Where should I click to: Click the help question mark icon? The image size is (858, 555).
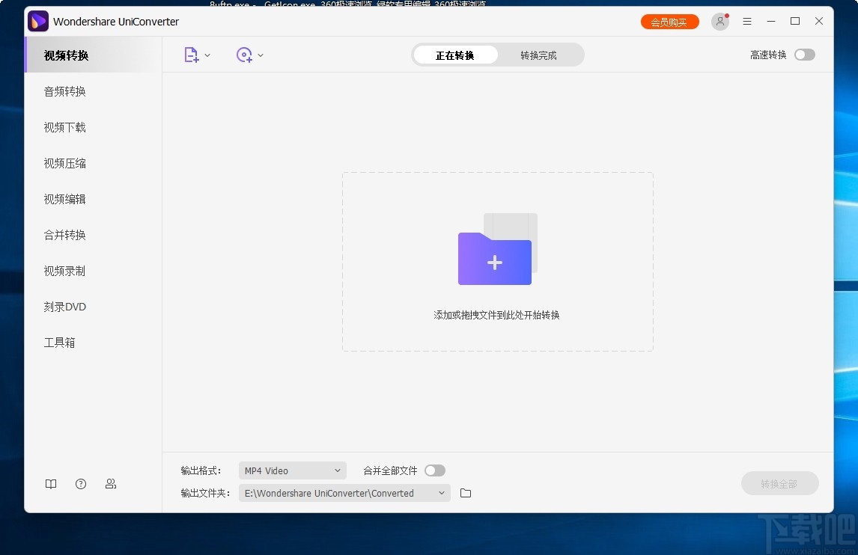click(81, 484)
